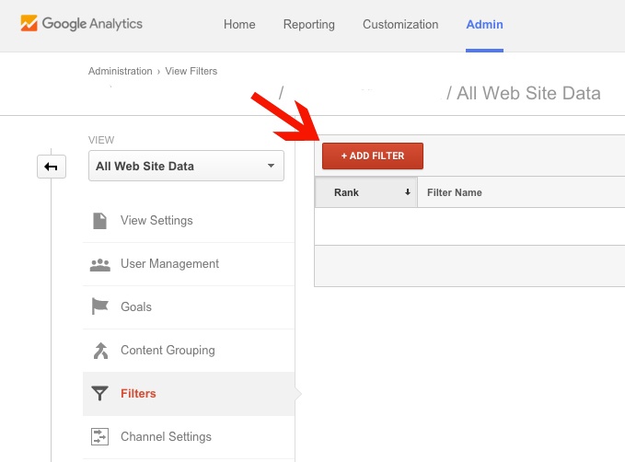Screen dimensions: 625x462
Task: Switch to the Reporting tab
Action: point(309,25)
